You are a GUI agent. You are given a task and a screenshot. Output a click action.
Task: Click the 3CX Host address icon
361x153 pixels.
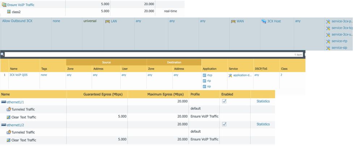point(264,21)
